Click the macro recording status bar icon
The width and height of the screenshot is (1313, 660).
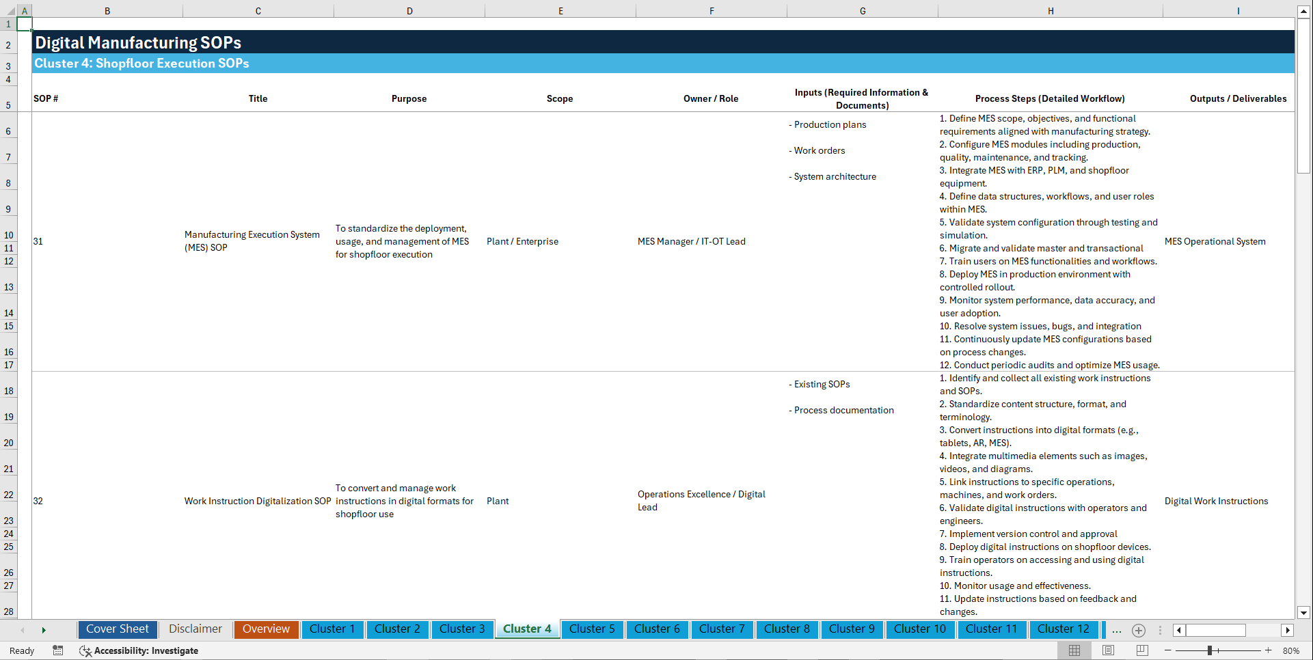pyautogui.click(x=58, y=650)
